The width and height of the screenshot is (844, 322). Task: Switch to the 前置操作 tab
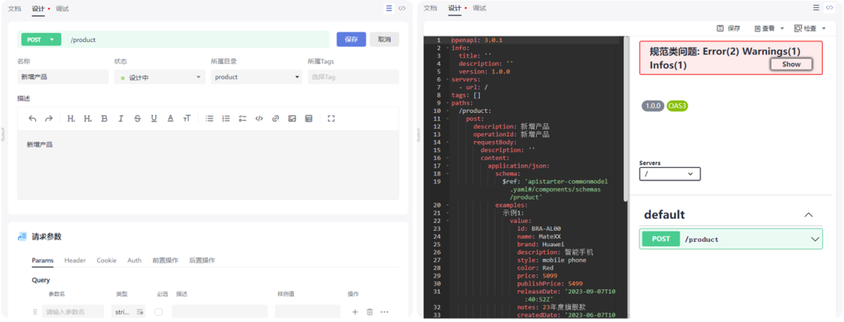[165, 260]
